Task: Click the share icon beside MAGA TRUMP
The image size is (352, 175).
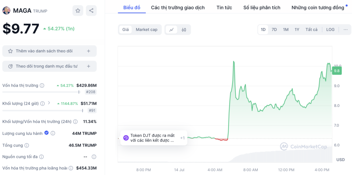Action: (91, 11)
